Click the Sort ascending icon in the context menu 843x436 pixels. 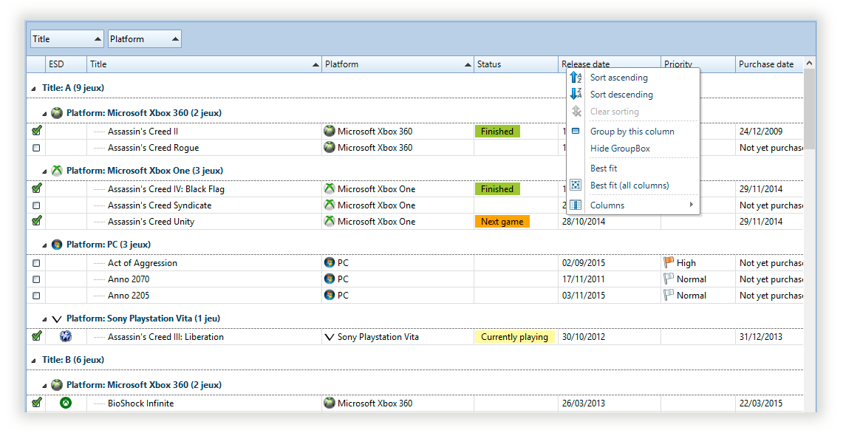(577, 77)
